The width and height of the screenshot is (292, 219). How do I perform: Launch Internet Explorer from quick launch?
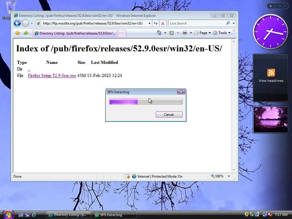click(x=34, y=215)
